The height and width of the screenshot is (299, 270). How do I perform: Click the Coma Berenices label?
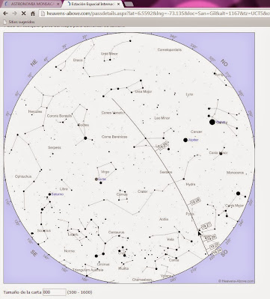coord(114,137)
